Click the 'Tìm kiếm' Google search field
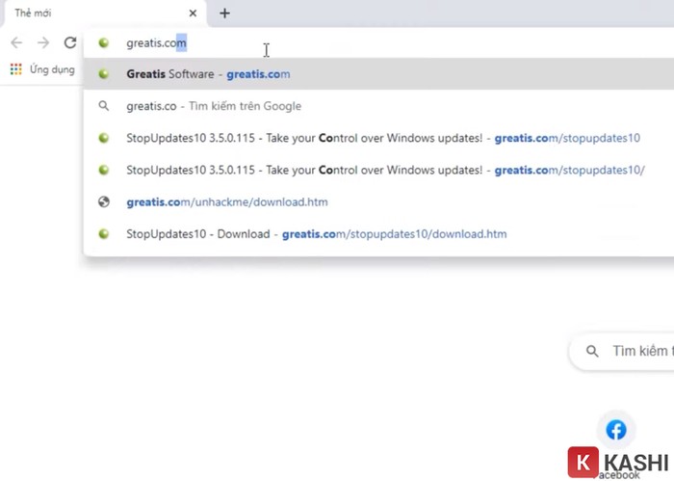Screen dimensions: 674x481 tap(640, 352)
